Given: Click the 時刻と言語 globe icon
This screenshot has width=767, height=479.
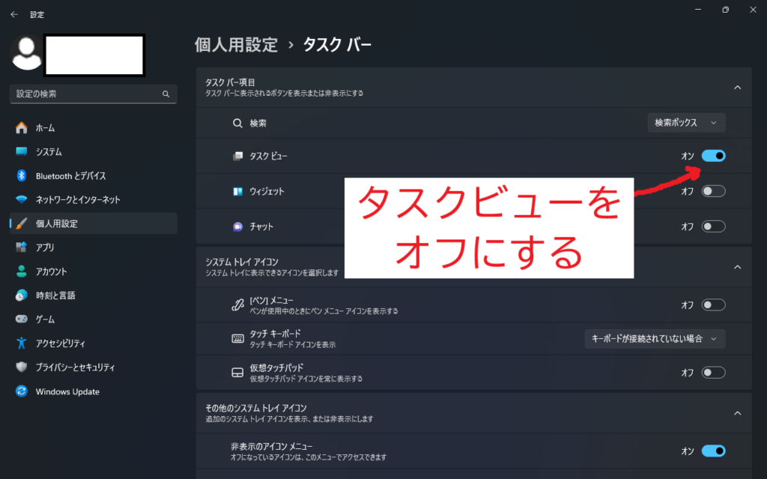Looking at the screenshot, I should pos(22,296).
